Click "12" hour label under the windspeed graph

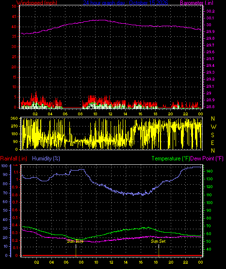click(110, 114)
